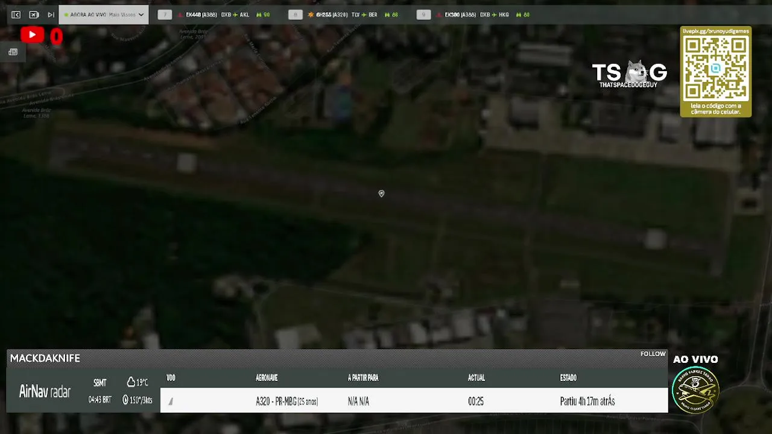Click the AO VIVO label
This screenshot has width=772, height=434.
[695, 359]
